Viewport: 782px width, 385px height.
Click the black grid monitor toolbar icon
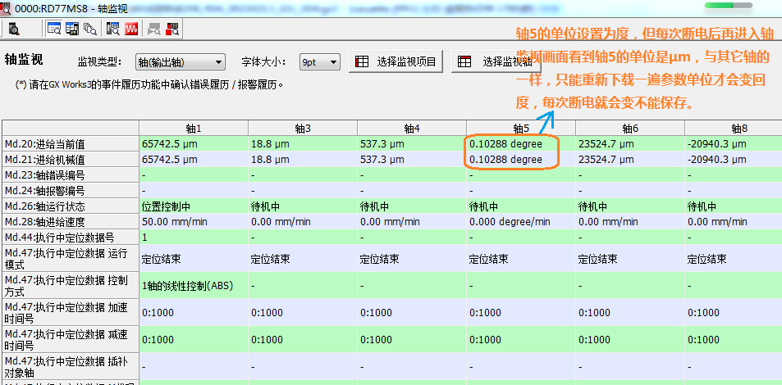pyautogui.click(x=72, y=29)
